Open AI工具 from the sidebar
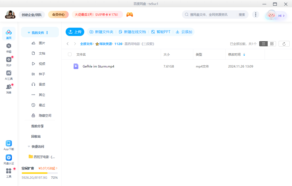 pyautogui.click(x=9, y=75)
